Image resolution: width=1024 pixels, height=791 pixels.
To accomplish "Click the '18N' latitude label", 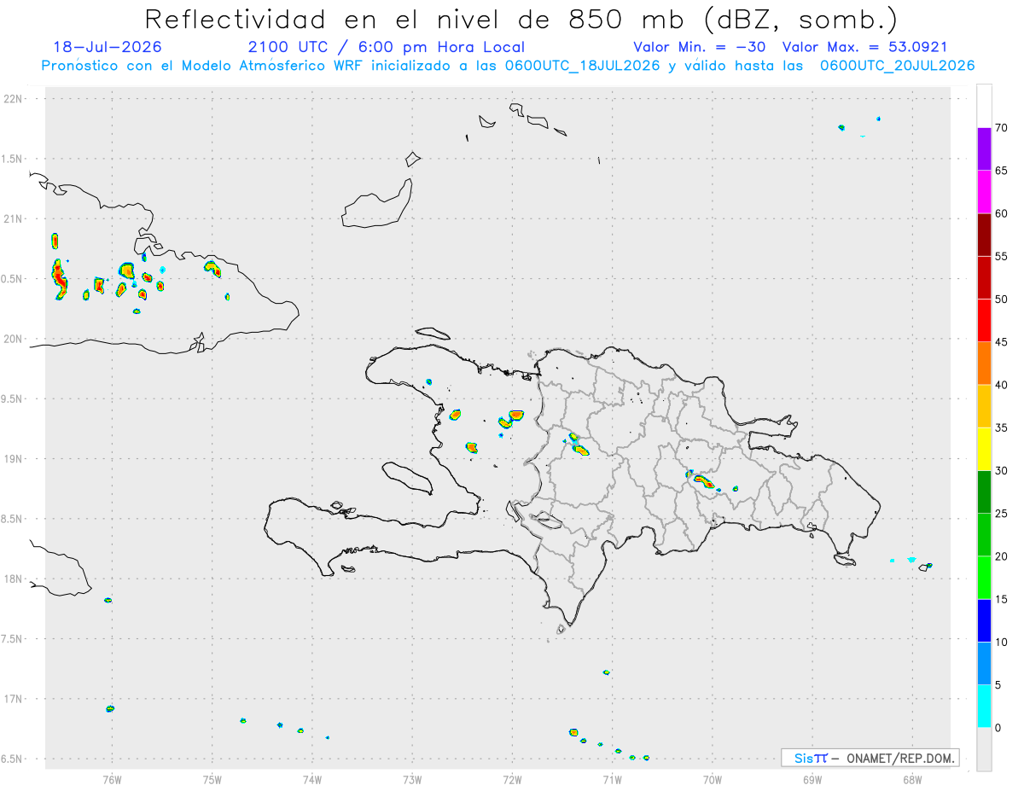I will [13, 579].
